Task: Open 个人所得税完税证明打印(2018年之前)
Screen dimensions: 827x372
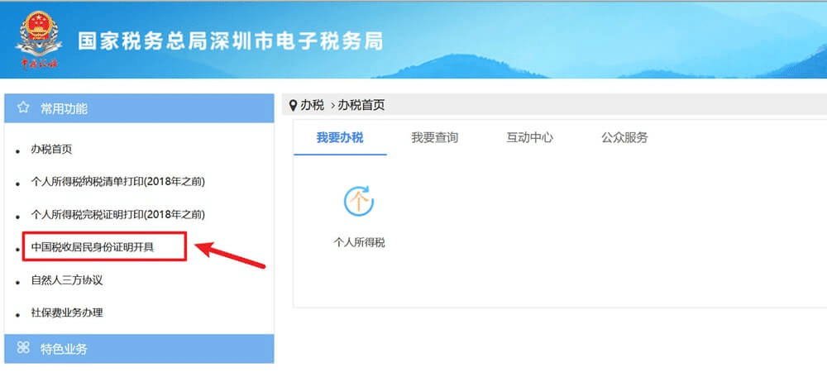Action: (x=117, y=214)
